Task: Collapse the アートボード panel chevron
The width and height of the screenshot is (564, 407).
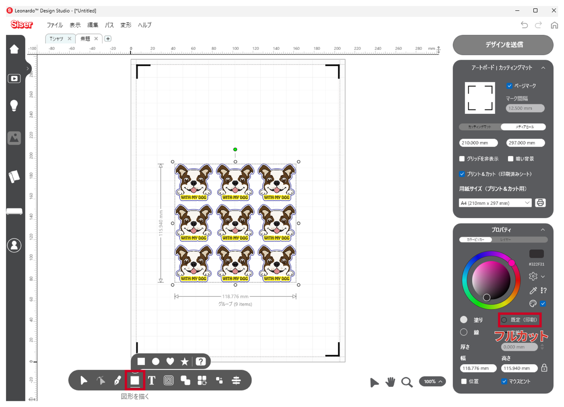Action: (543, 68)
